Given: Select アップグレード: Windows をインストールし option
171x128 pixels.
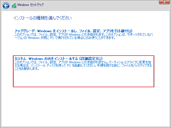Looking at the screenshot, I should [73, 31].
